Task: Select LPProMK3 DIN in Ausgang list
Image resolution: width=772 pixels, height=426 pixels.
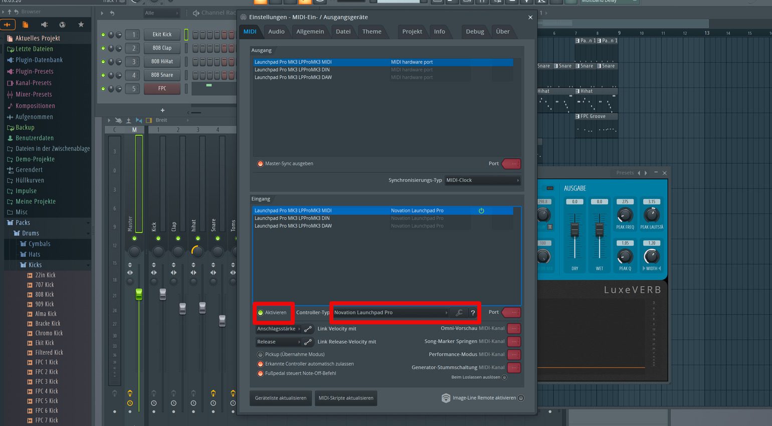Action: (383, 70)
